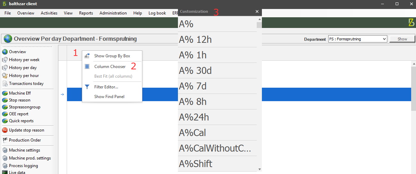The width and height of the screenshot is (416, 174).
Task: Open History per hour icon
Action: [x=5, y=76]
